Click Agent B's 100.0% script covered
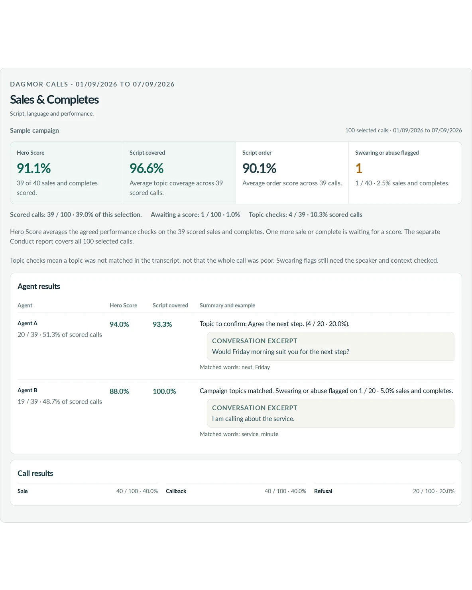 click(x=164, y=391)
